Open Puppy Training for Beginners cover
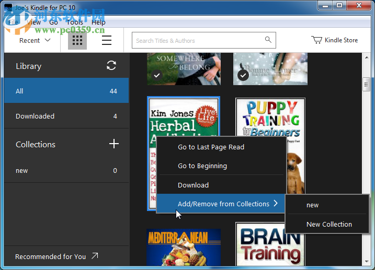Image resolution: width=375 pixels, height=270 pixels. (270, 146)
